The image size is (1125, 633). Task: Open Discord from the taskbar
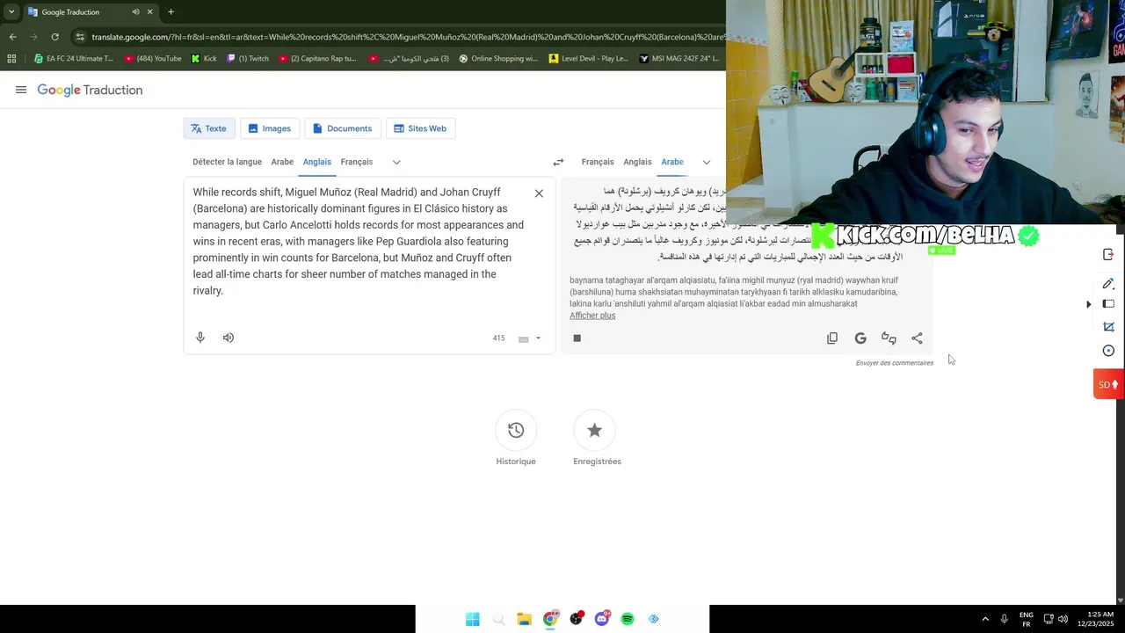[602, 619]
